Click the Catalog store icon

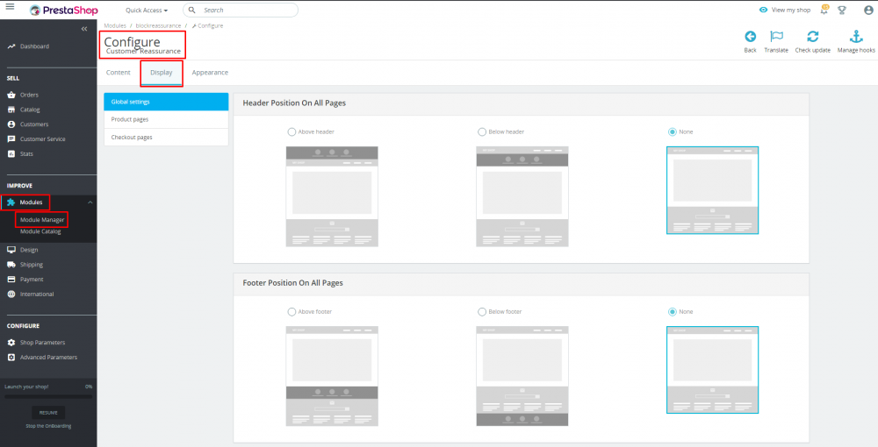coord(11,110)
